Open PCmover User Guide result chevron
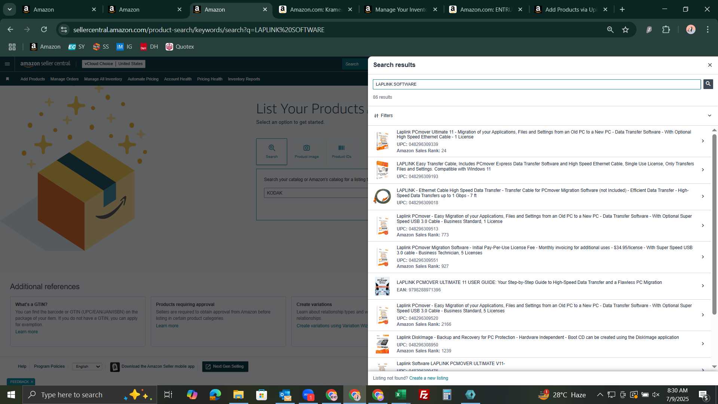This screenshot has height=404, width=718. 703,286
